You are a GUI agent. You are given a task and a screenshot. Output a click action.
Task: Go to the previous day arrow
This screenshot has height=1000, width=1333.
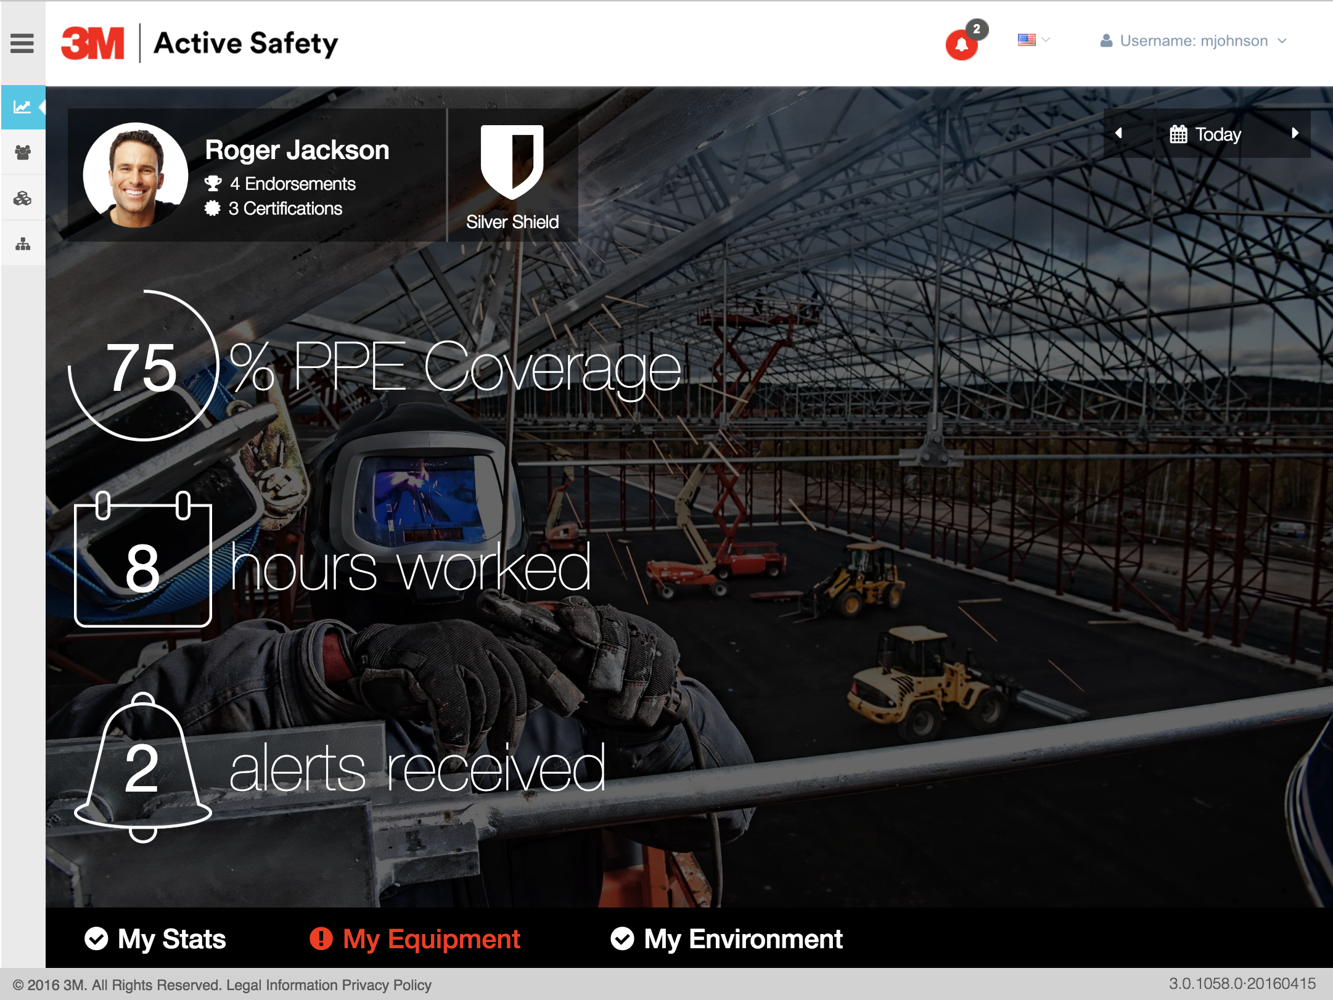tap(1118, 133)
